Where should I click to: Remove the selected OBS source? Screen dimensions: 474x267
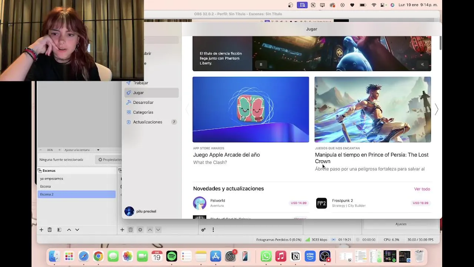pyautogui.click(x=130, y=230)
